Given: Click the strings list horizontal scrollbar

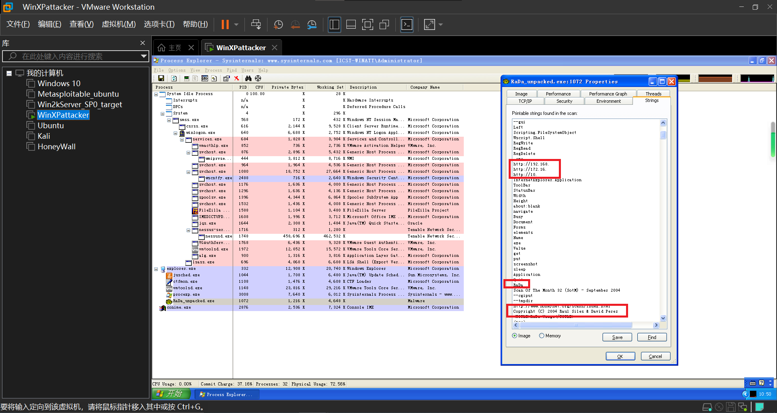Looking at the screenshot, I should (586, 325).
